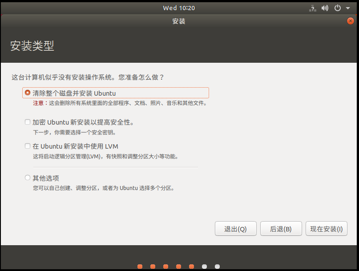This screenshot has height=271, width=359.
Task: Open the volume icon in top bar
Action: pyautogui.click(x=325, y=8)
